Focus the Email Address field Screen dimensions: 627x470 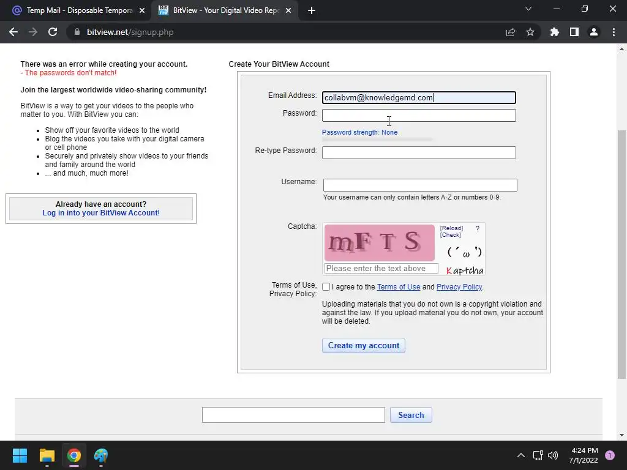click(419, 97)
